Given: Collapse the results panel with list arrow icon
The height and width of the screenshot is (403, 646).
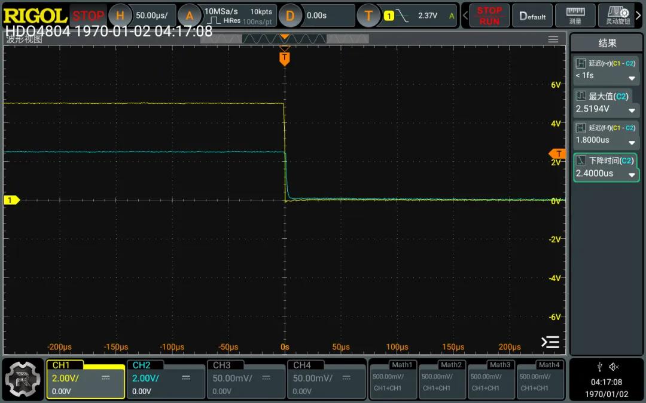Looking at the screenshot, I should 550,342.
